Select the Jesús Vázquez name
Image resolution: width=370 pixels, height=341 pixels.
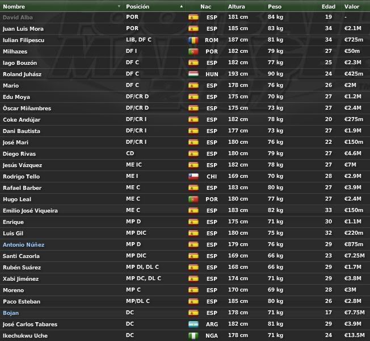pos(23,165)
